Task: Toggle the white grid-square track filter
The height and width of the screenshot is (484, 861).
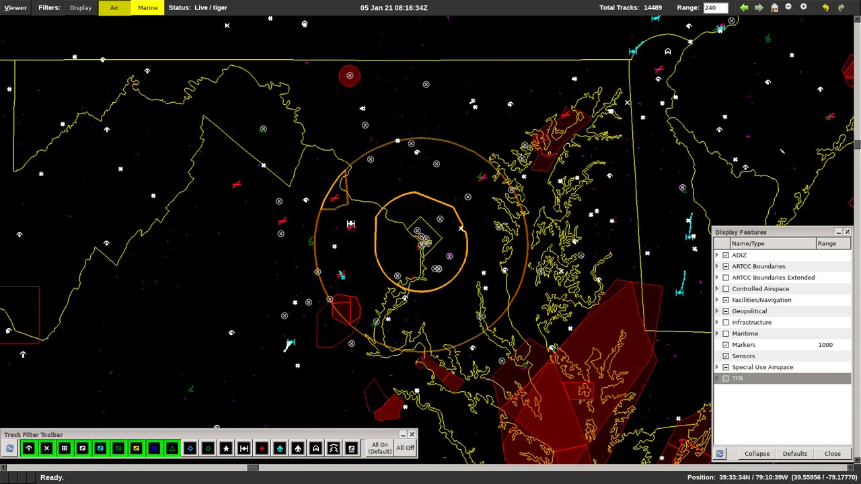Action: tap(65, 448)
